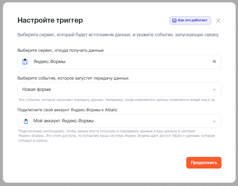Viewport: 238px width, 186px height.
Task: Click the label Выберите сервис, откуда получать данные
Action: (60, 50)
